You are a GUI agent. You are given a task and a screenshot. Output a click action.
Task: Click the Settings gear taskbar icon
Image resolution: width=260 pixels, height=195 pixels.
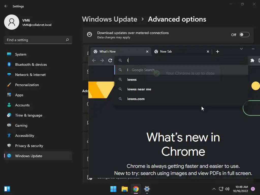tap(147, 189)
